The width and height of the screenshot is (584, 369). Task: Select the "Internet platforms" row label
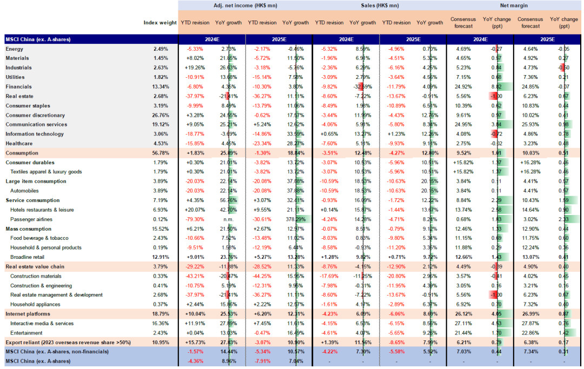(28, 314)
